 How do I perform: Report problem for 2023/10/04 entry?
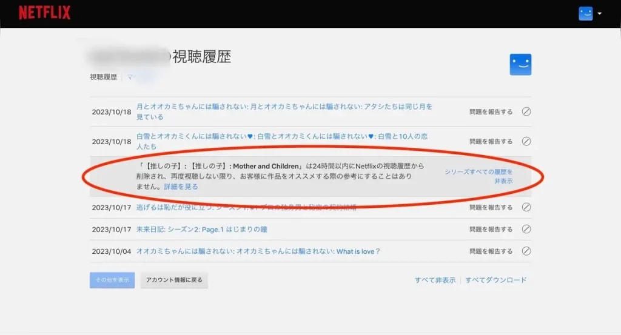491,251
